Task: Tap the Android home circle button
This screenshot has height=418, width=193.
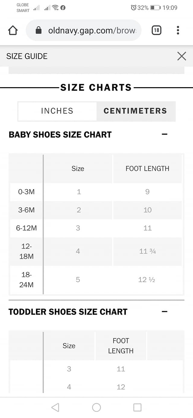Action: [x=96, y=407]
